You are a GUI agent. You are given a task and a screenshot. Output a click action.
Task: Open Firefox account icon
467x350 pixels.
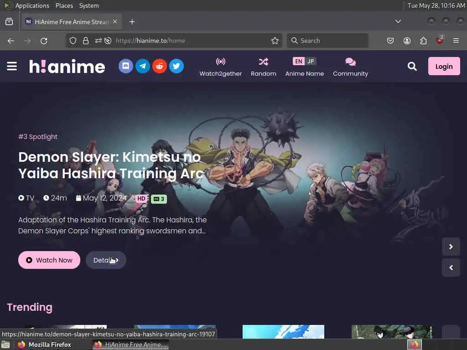click(407, 41)
